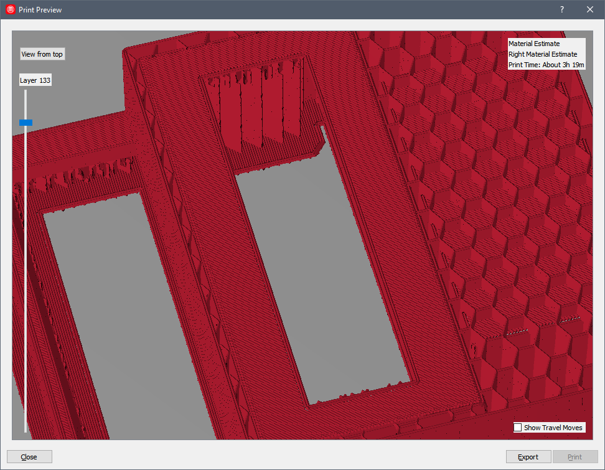Close the Print Preview window with X

coord(590,9)
